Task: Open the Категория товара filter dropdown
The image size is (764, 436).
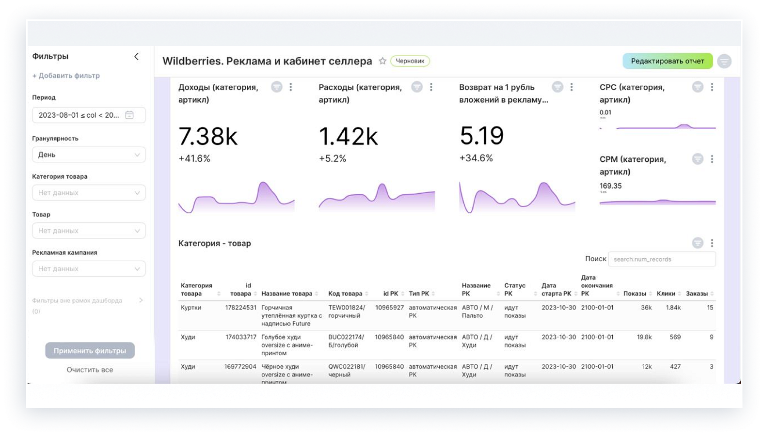Action: [89, 193]
